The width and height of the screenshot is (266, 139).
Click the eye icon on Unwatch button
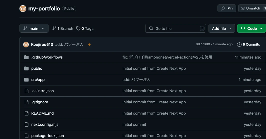click(x=243, y=8)
